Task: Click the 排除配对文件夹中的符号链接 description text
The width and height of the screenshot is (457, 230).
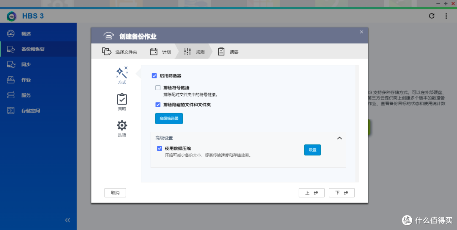Action: [x=190, y=94]
